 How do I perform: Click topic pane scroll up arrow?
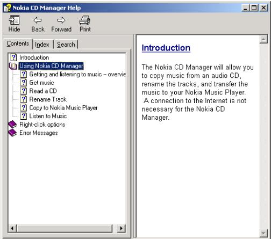tap(263, 39)
